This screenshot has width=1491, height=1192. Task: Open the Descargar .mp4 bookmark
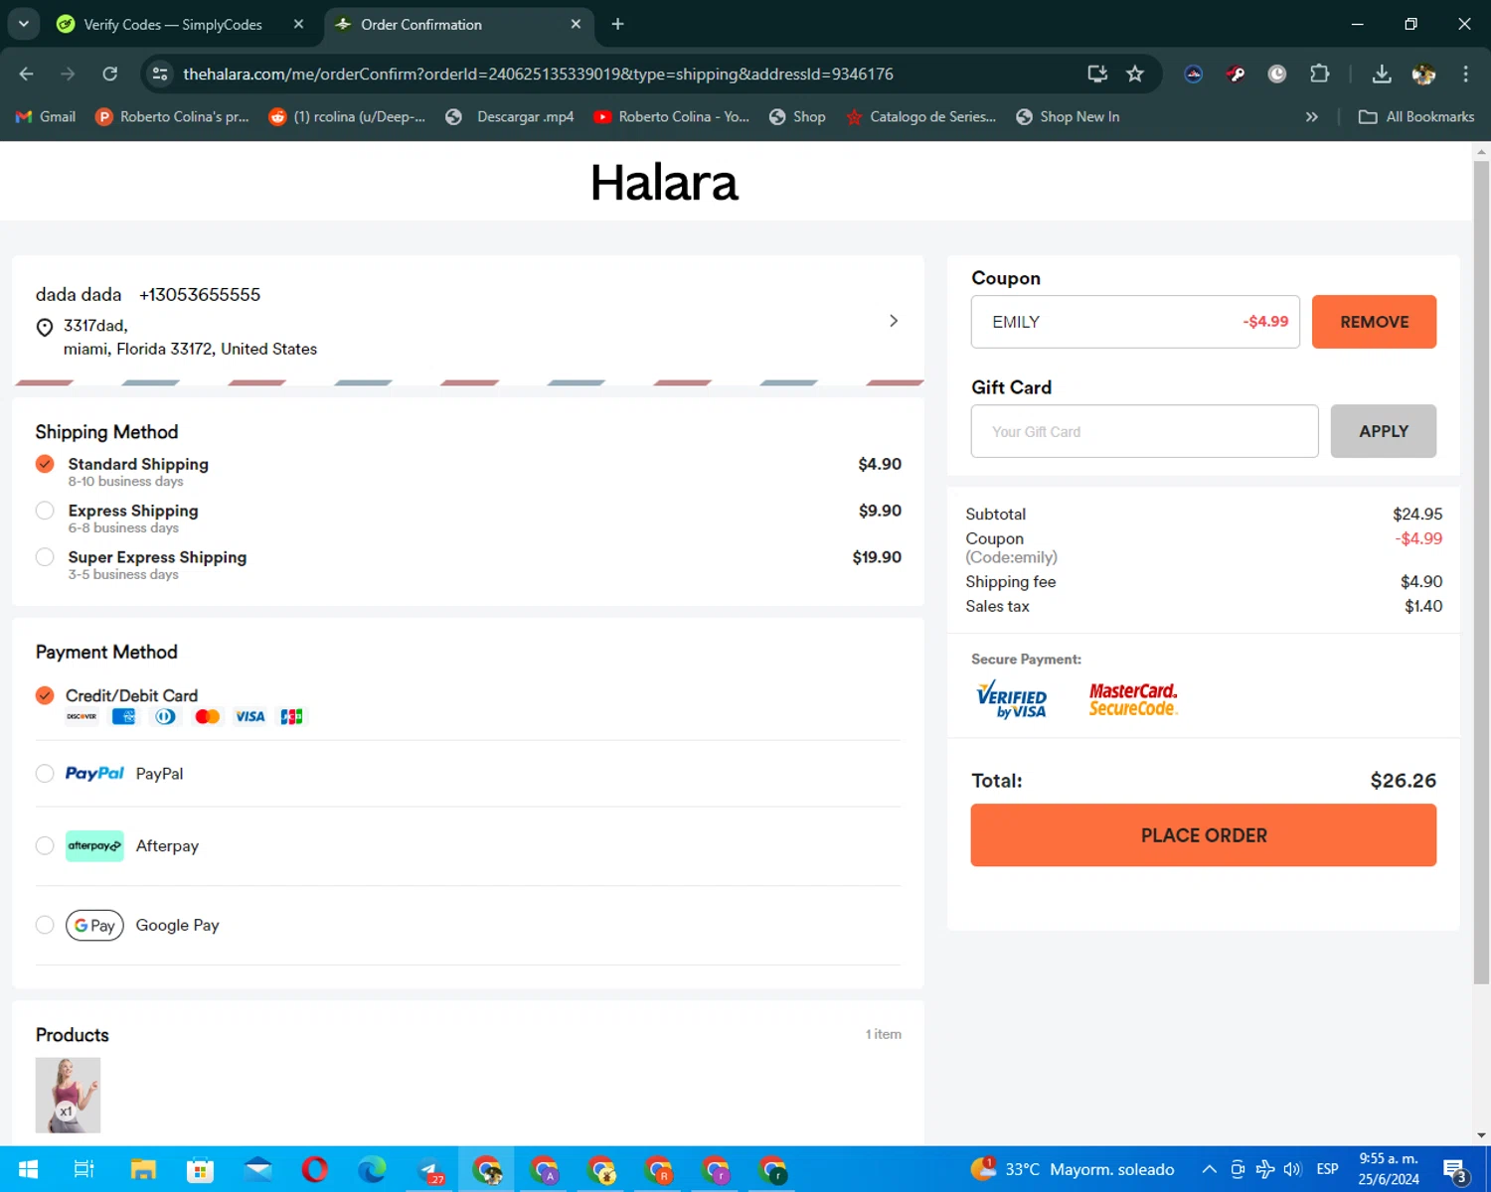510,116
